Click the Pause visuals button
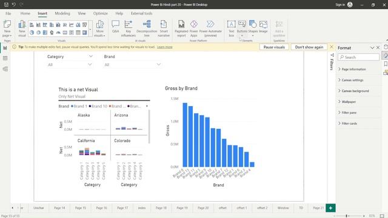 click(x=274, y=47)
